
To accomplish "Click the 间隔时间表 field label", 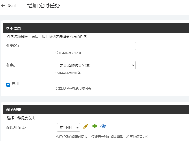I will (16, 127).
